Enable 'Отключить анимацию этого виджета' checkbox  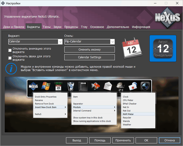(x=10, y=50)
